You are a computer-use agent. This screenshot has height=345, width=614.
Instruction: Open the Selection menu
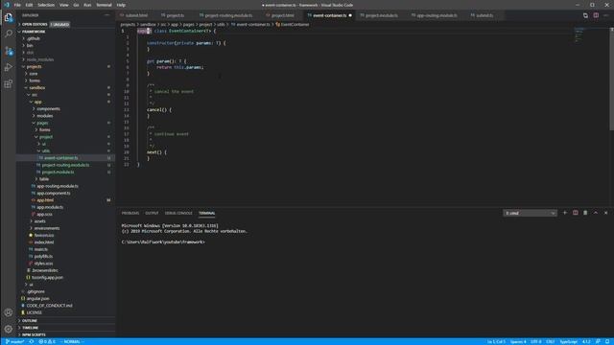click(46, 5)
